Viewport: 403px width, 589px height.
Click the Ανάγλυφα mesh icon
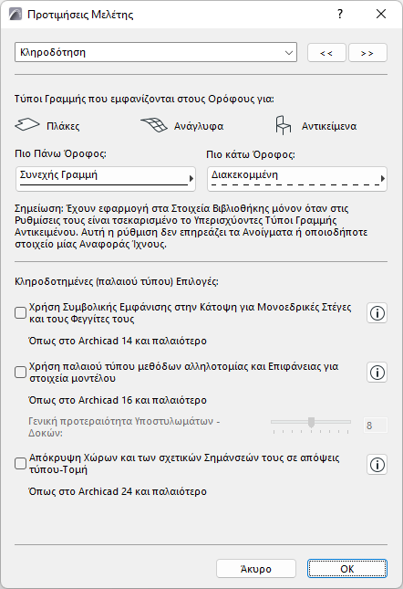tap(154, 125)
